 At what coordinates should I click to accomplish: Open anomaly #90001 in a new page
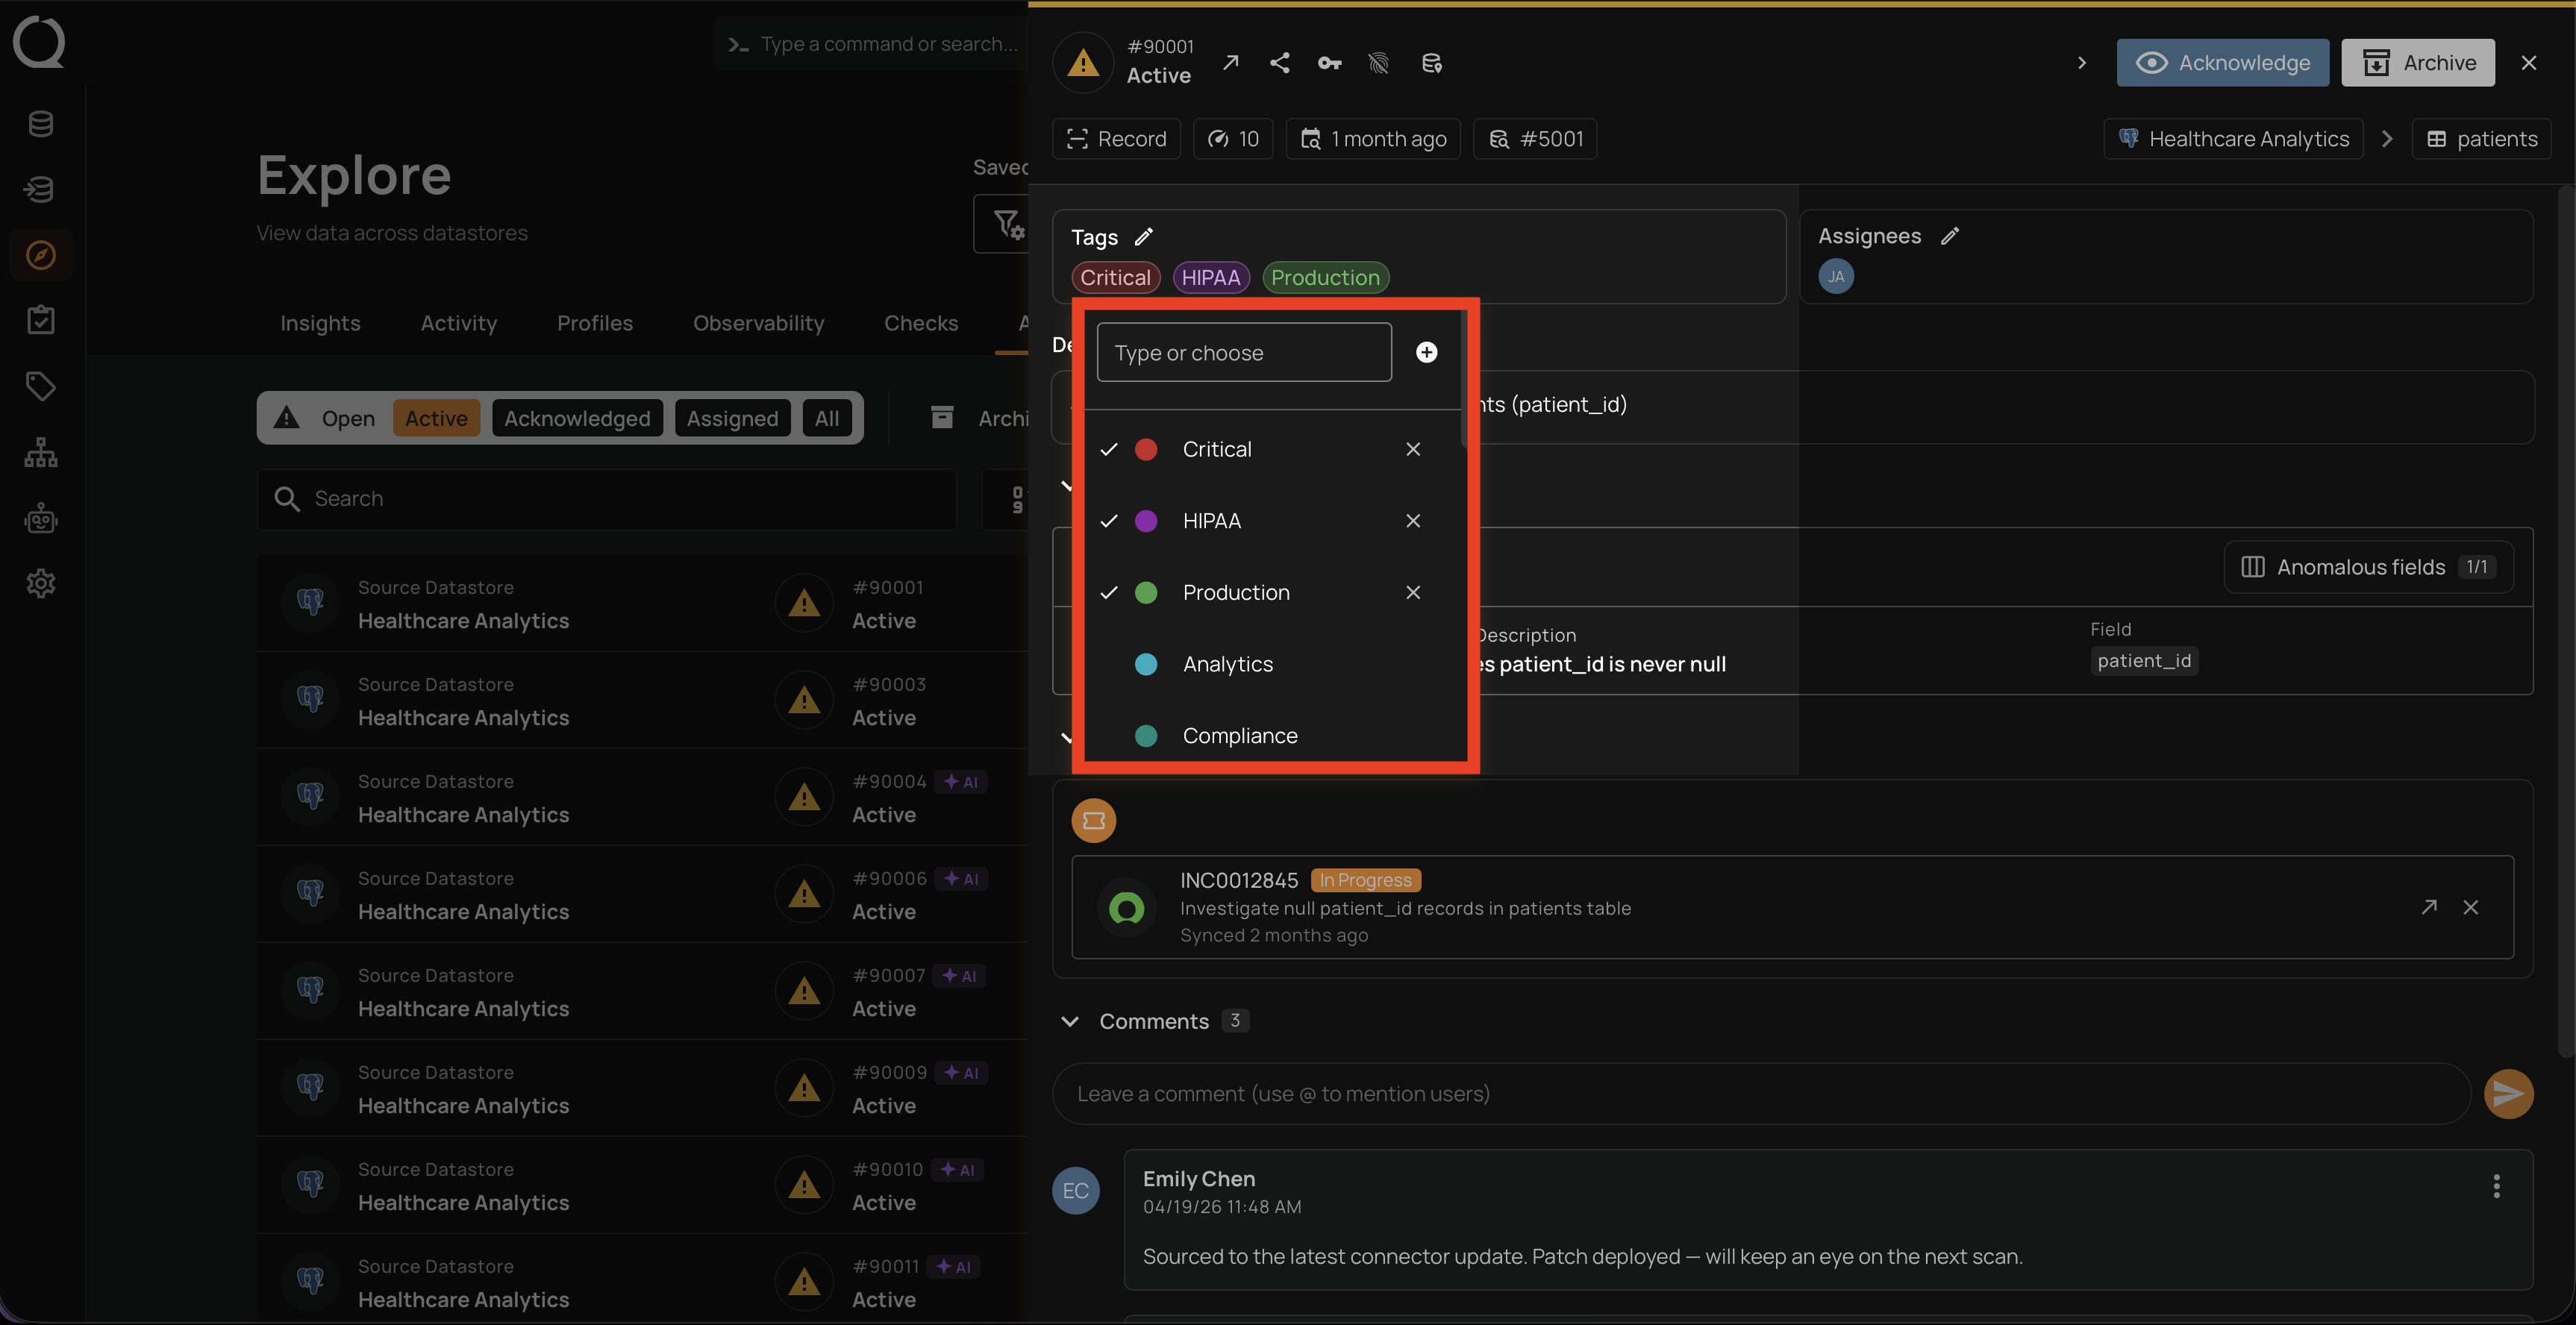(x=1231, y=62)
